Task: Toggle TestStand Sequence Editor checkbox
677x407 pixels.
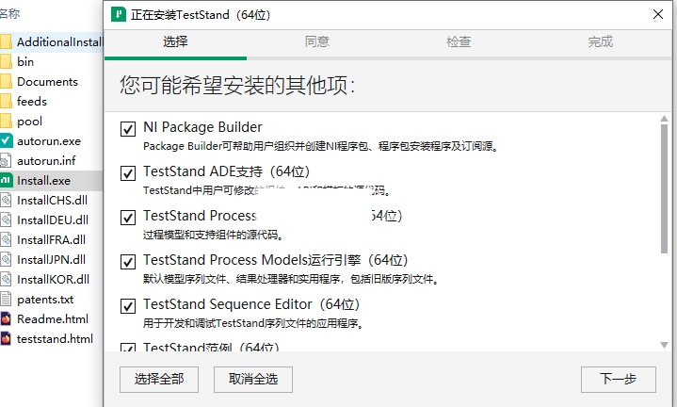Action: tap(128, 306)
